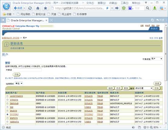Open the 秒杀推荐 bookmark

pyautogui.click(x=80, y=14)
